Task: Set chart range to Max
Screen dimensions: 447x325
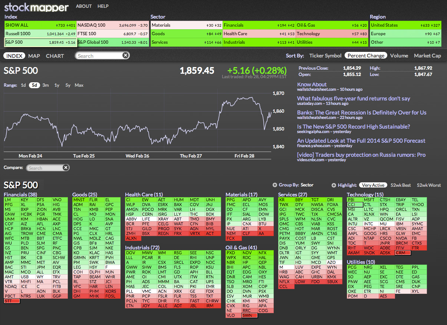Action: pos(79,85)
